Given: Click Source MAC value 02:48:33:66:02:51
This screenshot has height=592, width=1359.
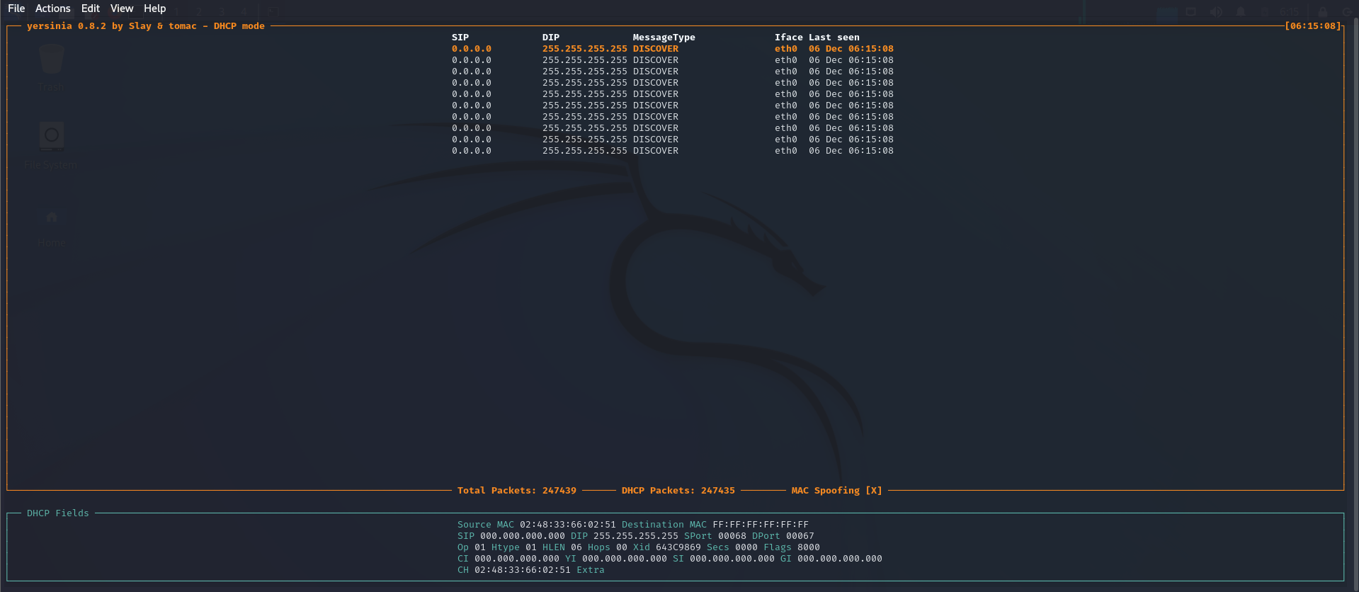Looking at the screenshot, I should pos(568,525).
